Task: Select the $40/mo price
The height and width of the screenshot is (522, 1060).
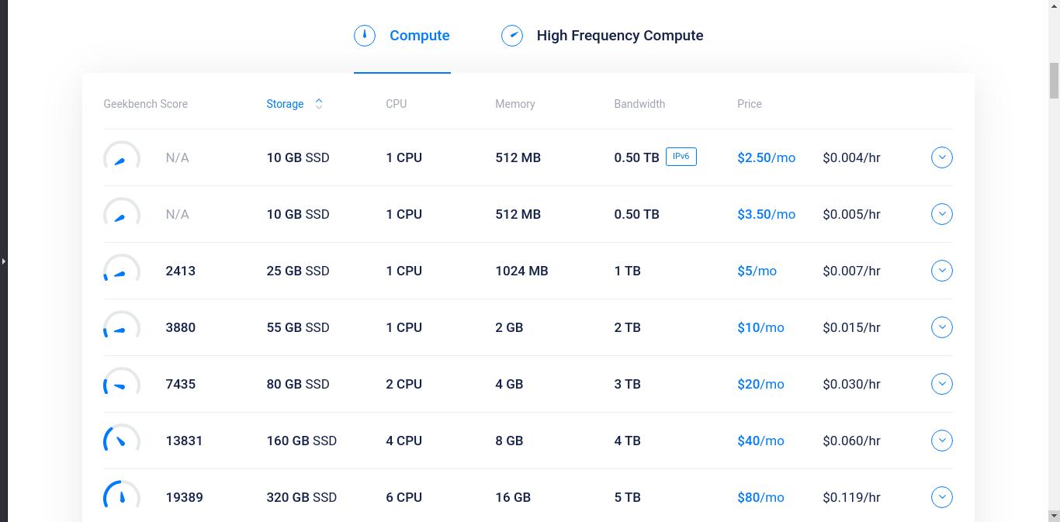Action: tap(761, 441)
